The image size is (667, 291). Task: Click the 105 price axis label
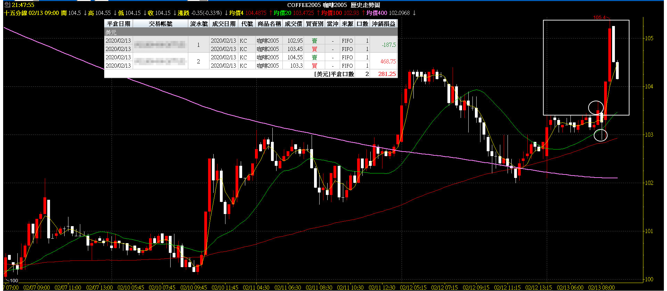[x=649, y=38]
